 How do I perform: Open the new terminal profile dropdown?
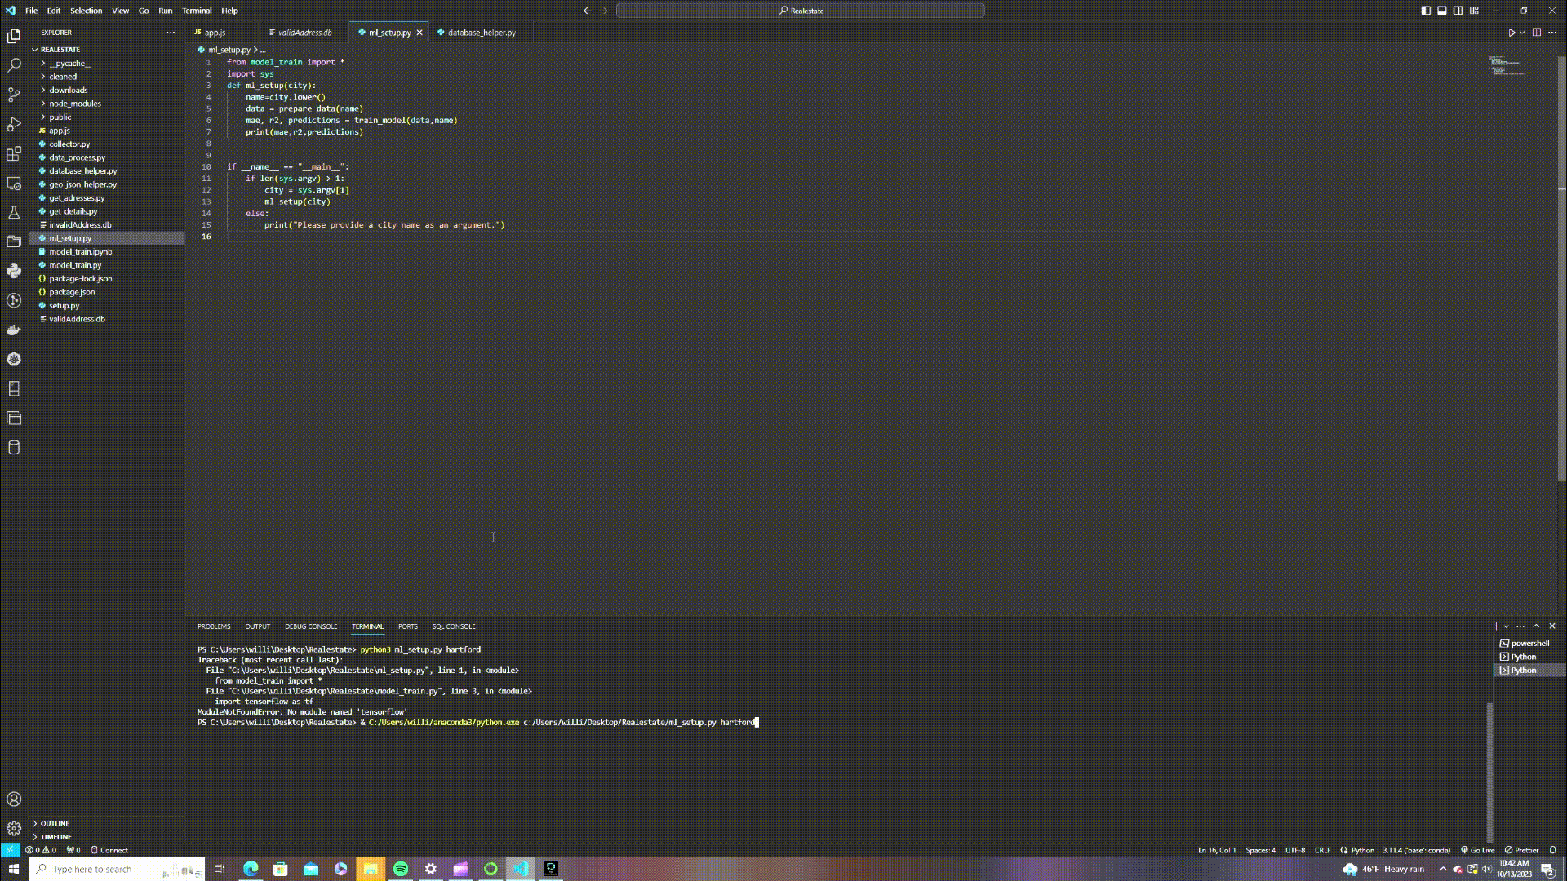coord(1507,626)
